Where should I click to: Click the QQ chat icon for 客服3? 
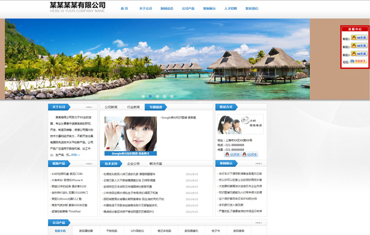tap(359, 54)
